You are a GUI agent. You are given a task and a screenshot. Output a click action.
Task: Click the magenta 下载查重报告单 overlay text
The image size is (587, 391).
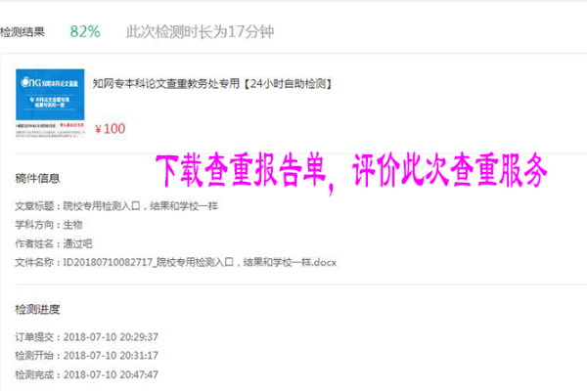pos(241,171)
